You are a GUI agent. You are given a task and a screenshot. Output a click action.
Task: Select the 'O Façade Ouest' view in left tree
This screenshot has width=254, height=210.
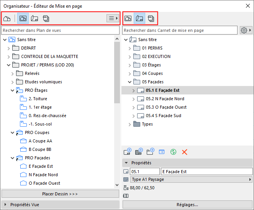point(44,183)
